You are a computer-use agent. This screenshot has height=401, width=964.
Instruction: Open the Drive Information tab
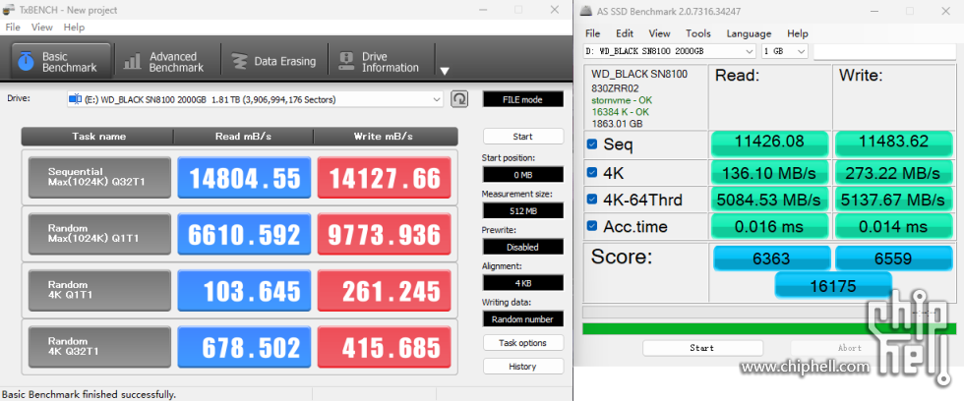pos(380,61)
